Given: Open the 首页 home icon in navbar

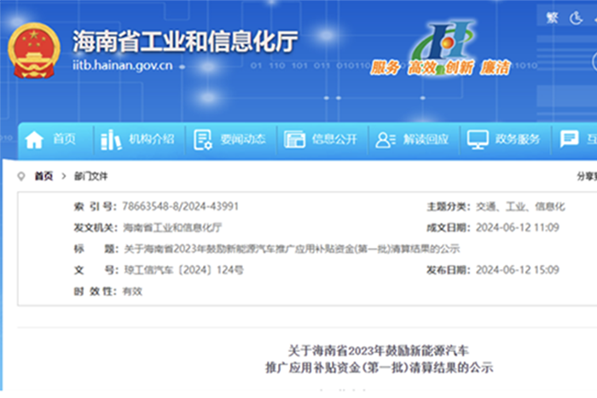Looking at the screenshot, I should click(34, 140).
